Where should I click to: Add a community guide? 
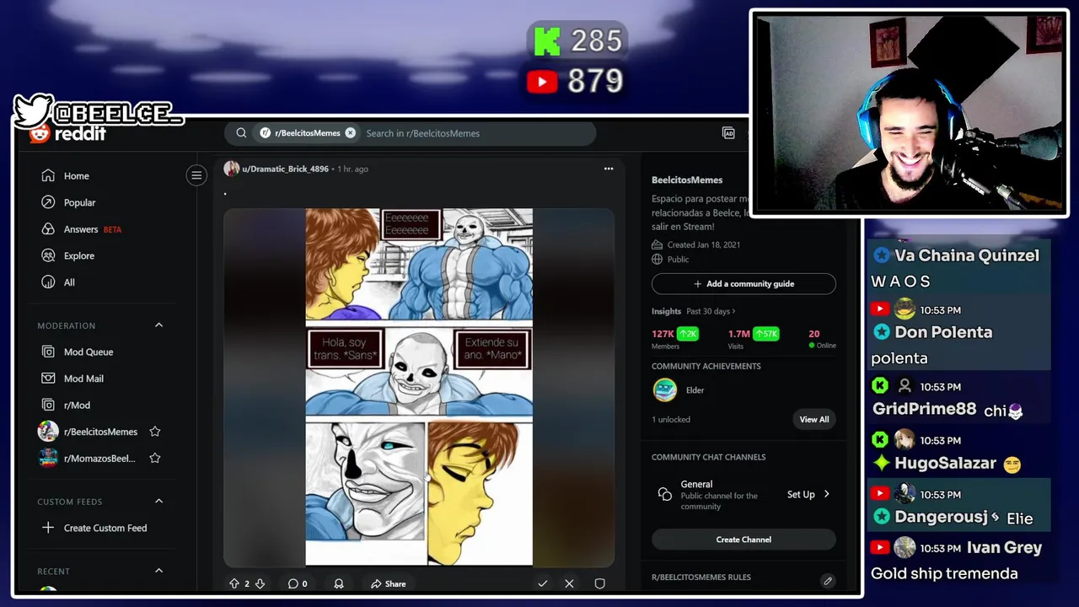tap(743, 284)
